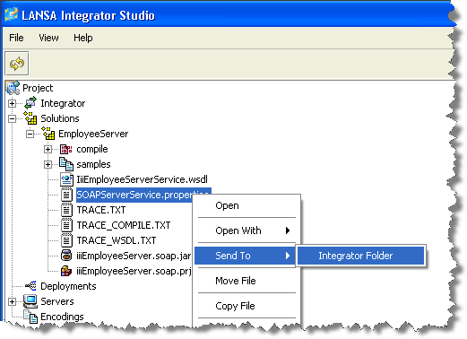The image size is (467, 339).
Task: Open the View menu
Action: 48,38
